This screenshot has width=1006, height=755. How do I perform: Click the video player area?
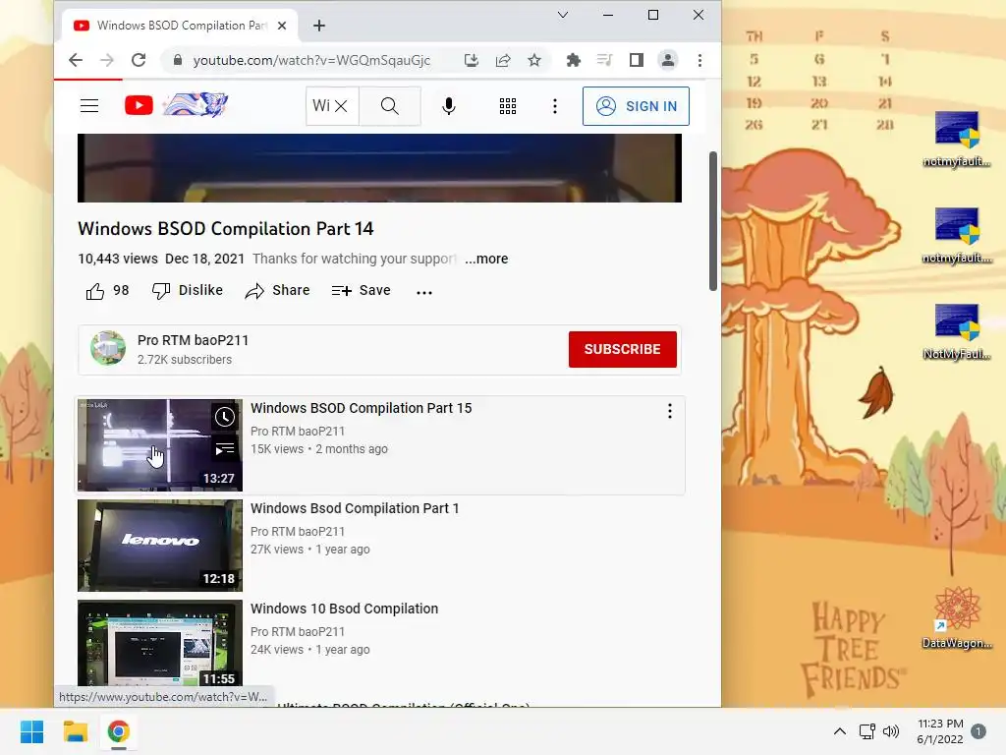pyautogui.click(x=379, y=167)
